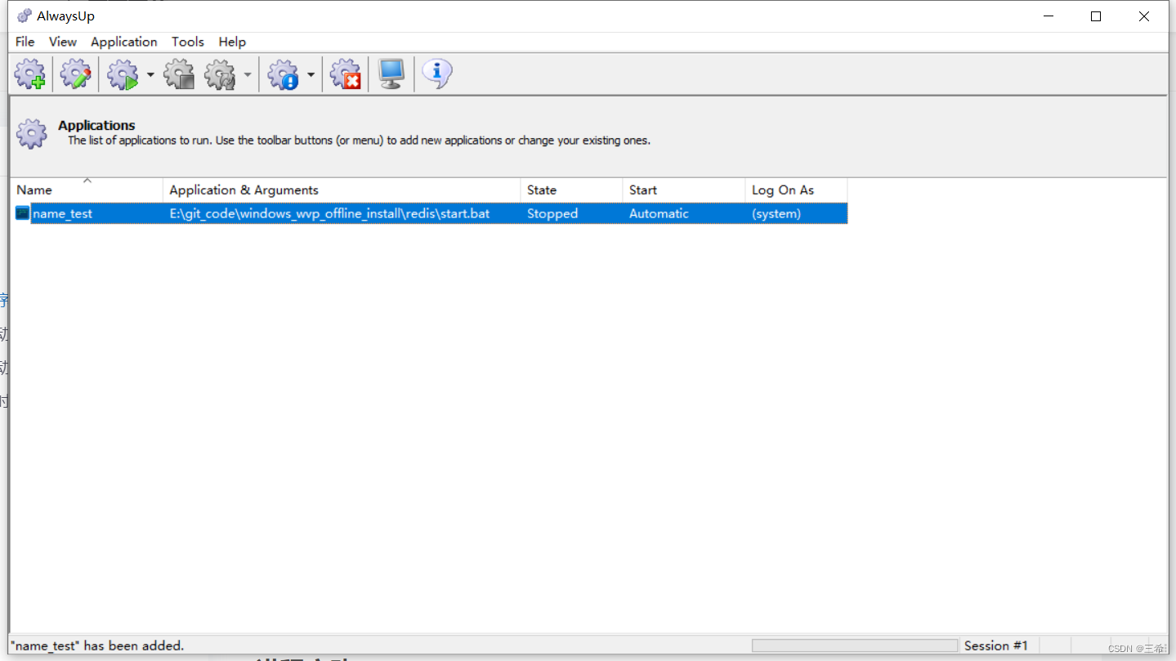
Task: Click the Add Application gear icon
Action: (x=30, y=74)
